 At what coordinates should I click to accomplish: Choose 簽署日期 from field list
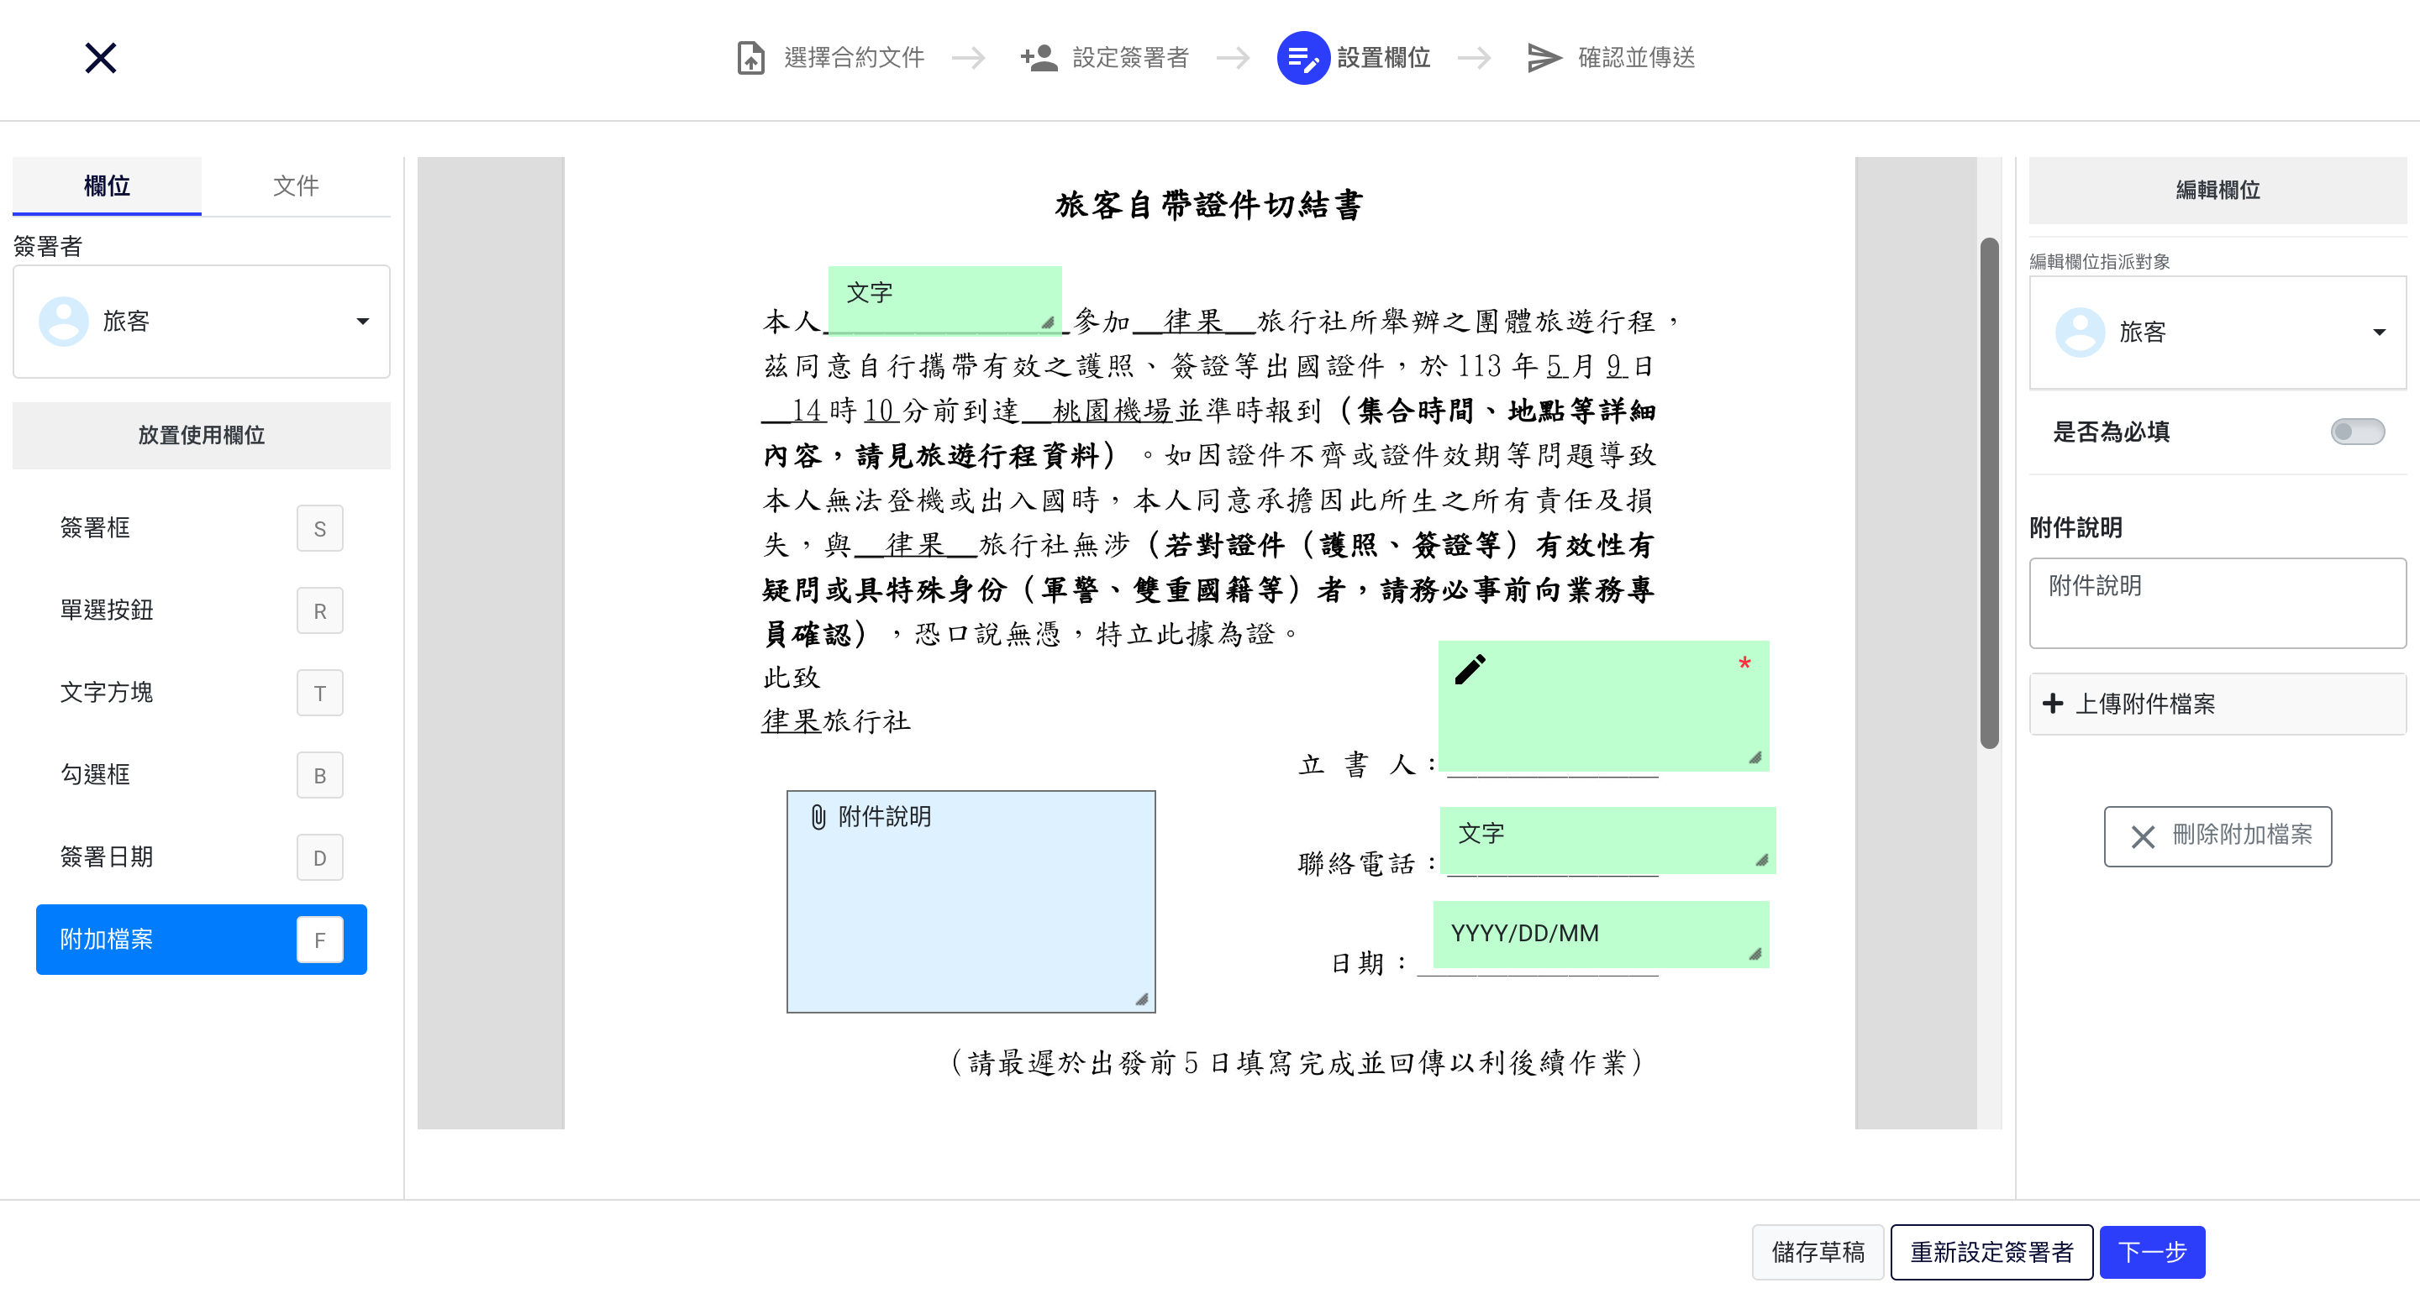tap(107, 857)
